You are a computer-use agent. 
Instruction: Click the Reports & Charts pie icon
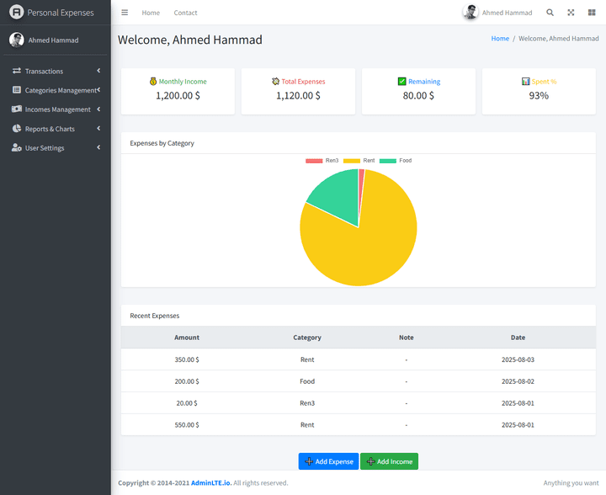point(17,129)
